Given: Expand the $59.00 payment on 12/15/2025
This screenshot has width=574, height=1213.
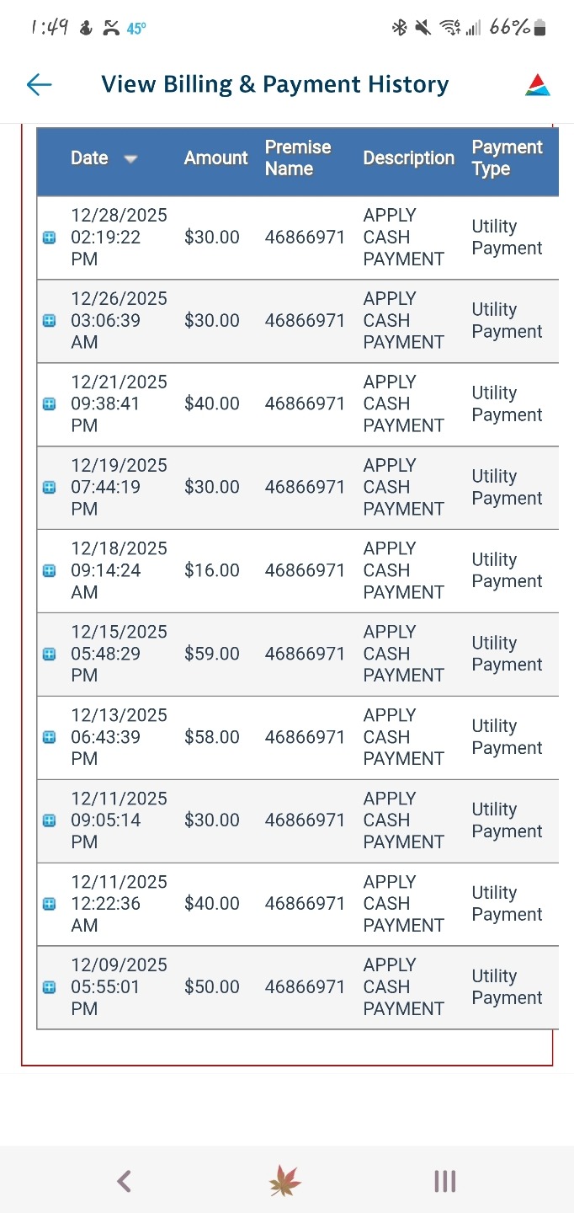Looking at the screenshot, I should [x=49, y=654].
